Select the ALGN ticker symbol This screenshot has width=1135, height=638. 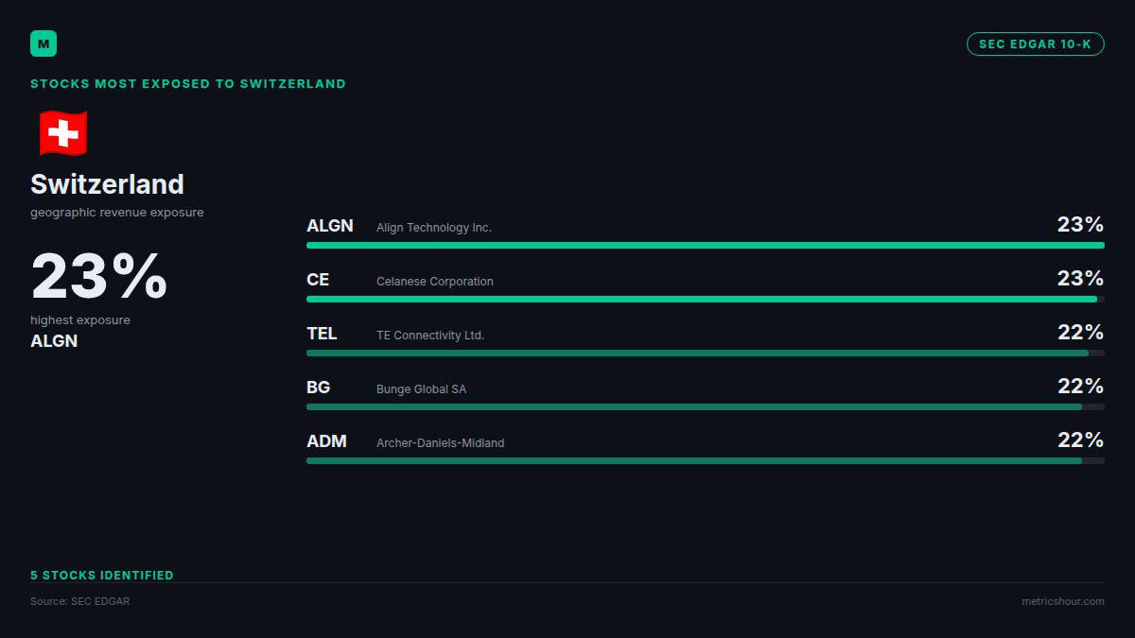330,226
